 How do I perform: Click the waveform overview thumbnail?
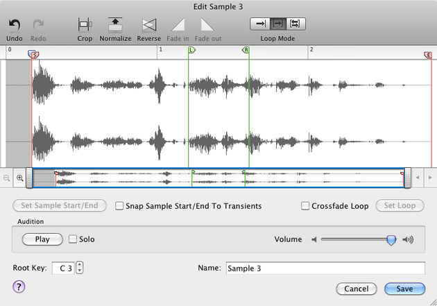[218, 178]
